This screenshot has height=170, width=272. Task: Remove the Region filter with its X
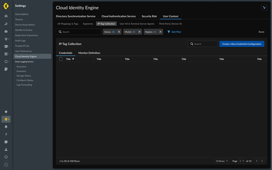pyautogui.click(x=160, y=32)
